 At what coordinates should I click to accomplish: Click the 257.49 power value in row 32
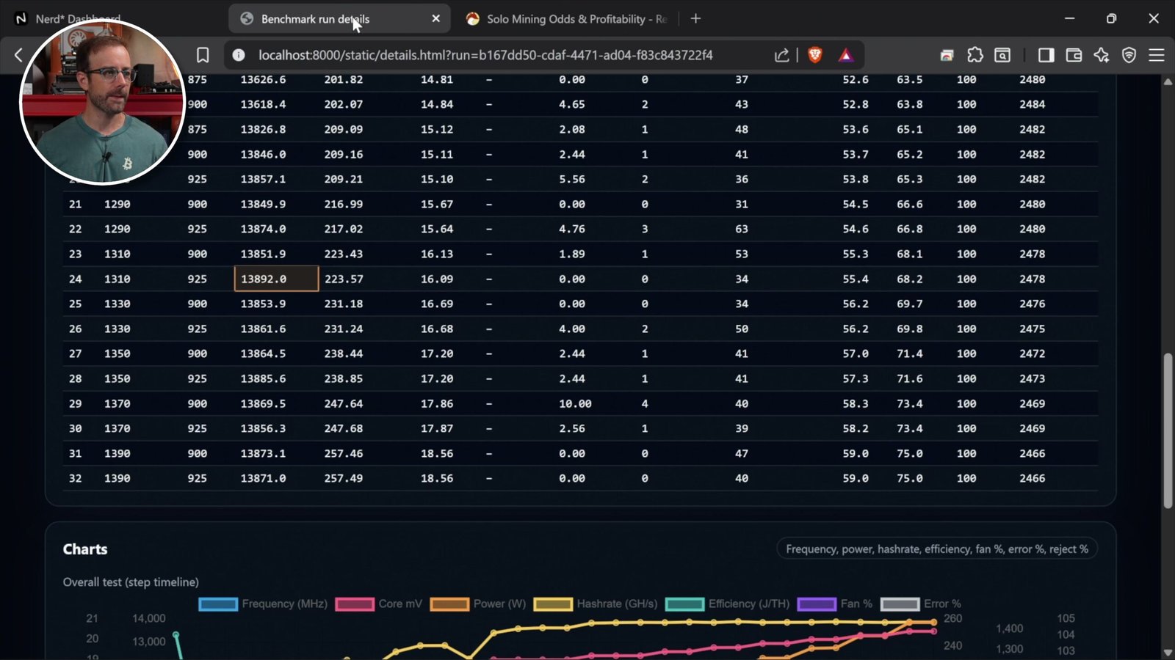(344, 478)
